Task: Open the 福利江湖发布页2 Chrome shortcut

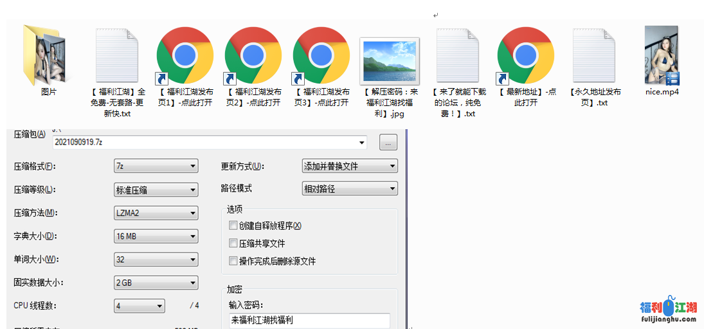Action: click(253, 56)
